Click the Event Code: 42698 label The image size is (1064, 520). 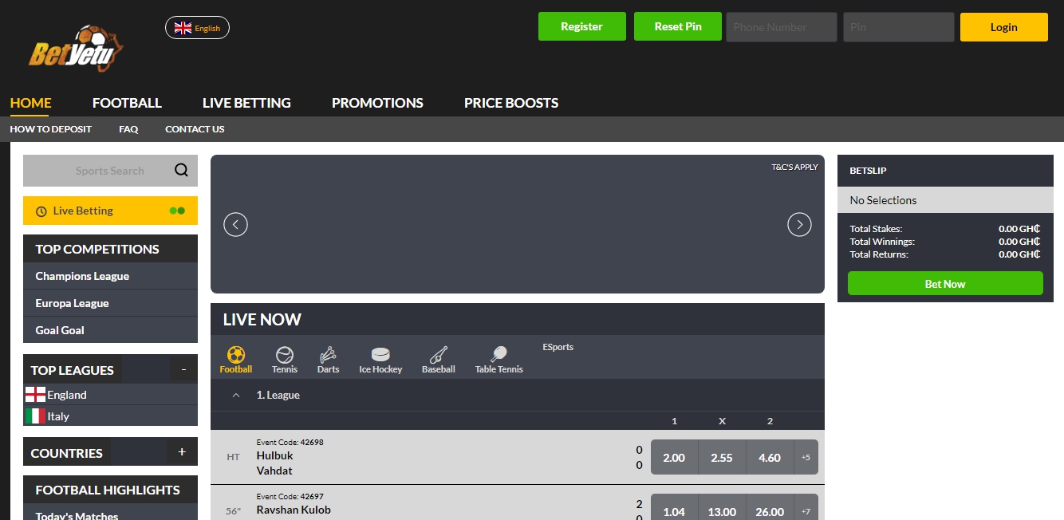pos(290,442)
